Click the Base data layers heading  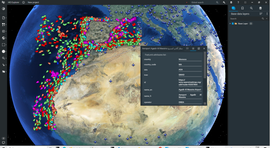tap(240, 14)
